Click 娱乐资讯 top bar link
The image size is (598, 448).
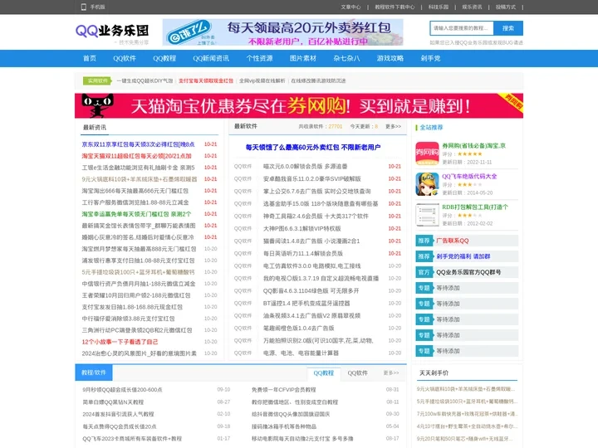point(472,7)
